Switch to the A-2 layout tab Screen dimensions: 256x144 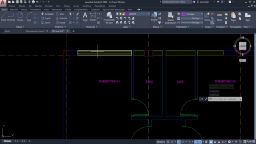(16, 141)
